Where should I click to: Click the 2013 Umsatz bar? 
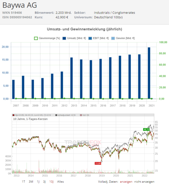tap(72, 78)
